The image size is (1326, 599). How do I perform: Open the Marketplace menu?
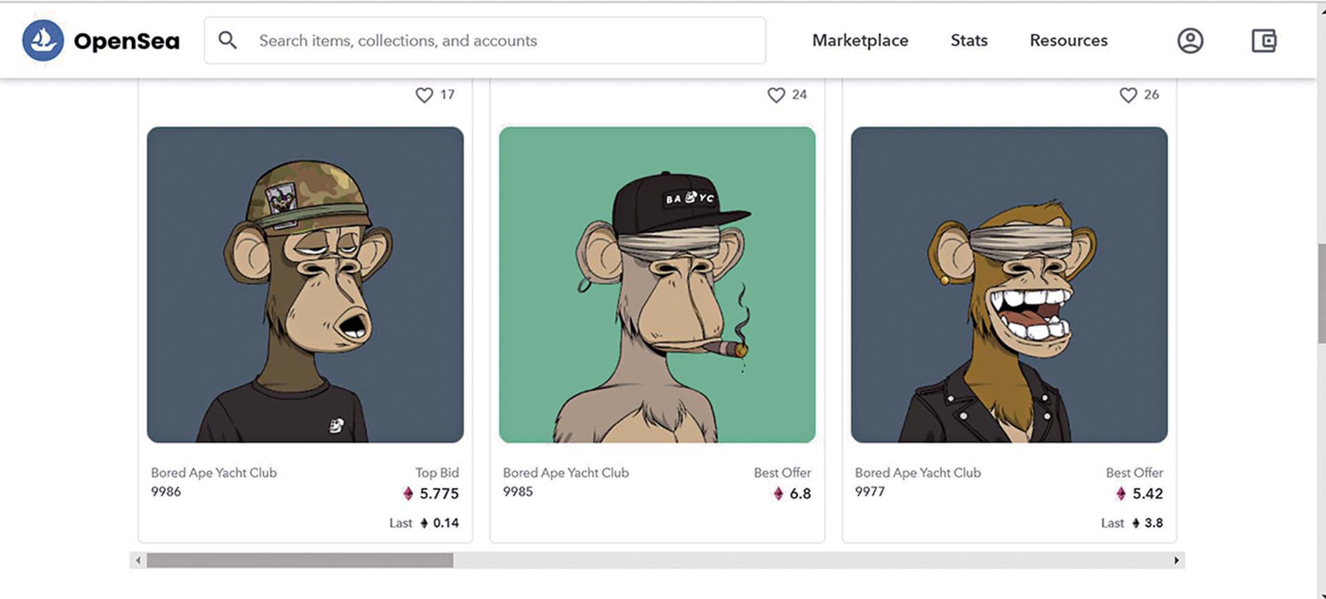860,41
